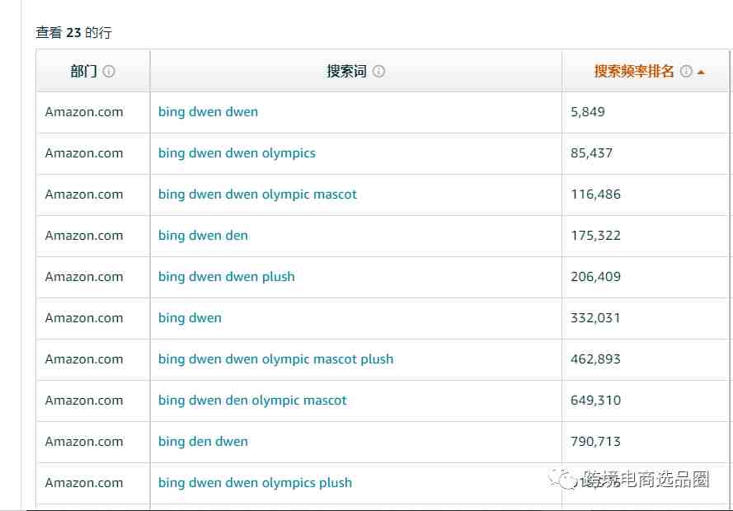Open search term "bing den dwen"
733x511 pixels.
pyautogui.click(x=203, y=442)
